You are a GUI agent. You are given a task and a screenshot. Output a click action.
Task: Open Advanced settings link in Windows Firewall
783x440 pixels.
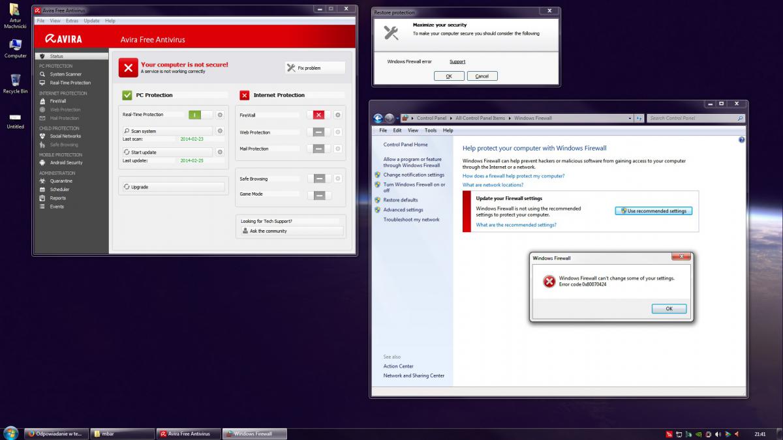(403, 210)
